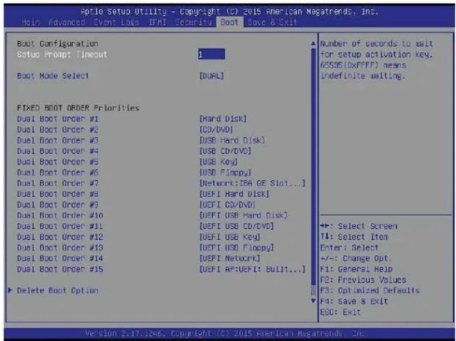Image resolution: width=456 pixels, height=341 pixels.
Task: Open the [Network:IBA GE Slot...] boot option
Action: [x=252, y=183]
